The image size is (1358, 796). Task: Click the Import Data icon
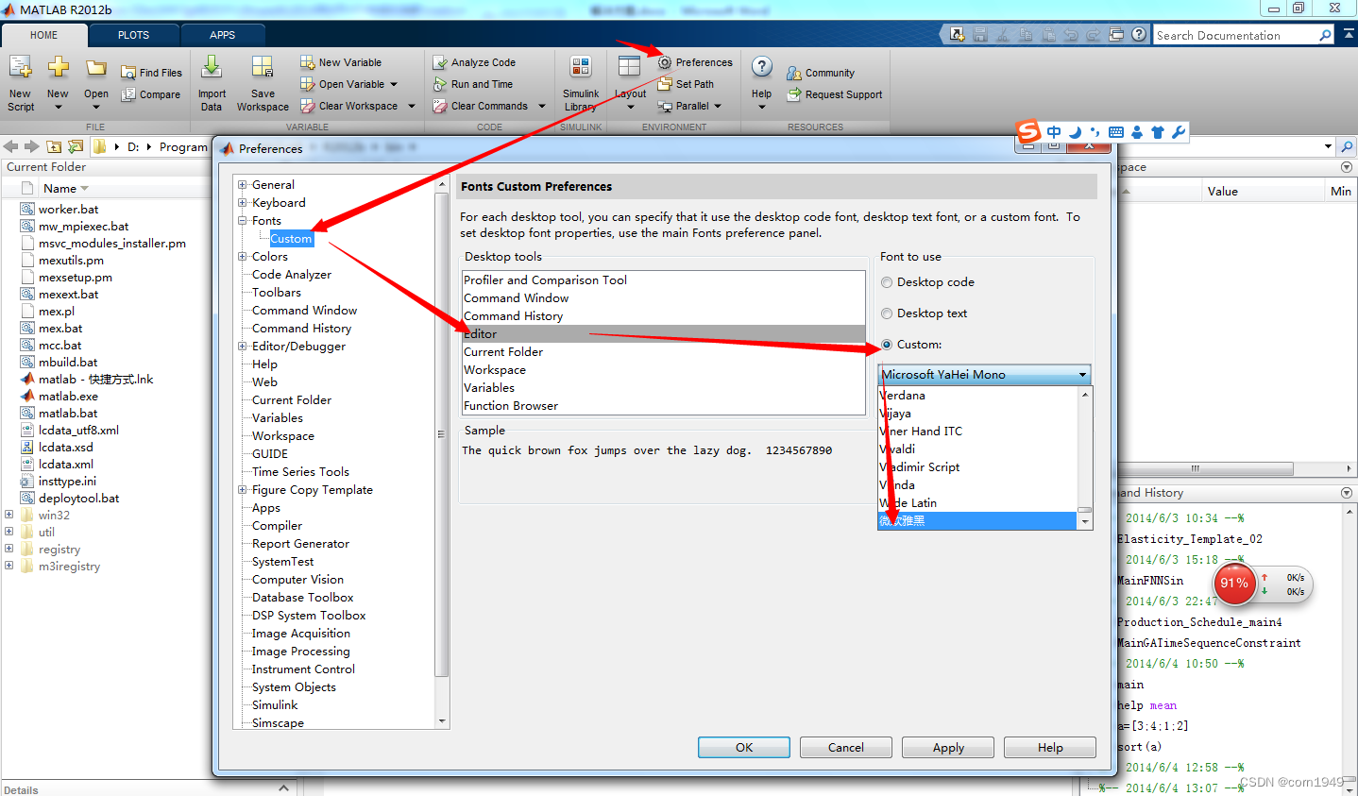(x=212, y=67)
